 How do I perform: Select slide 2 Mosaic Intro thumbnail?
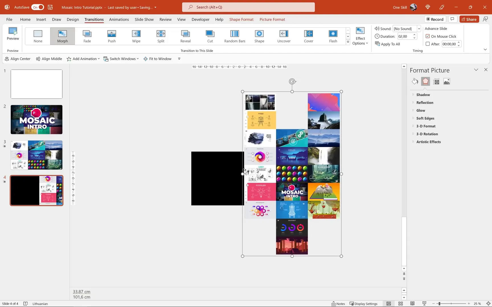(x=36, y=120)
